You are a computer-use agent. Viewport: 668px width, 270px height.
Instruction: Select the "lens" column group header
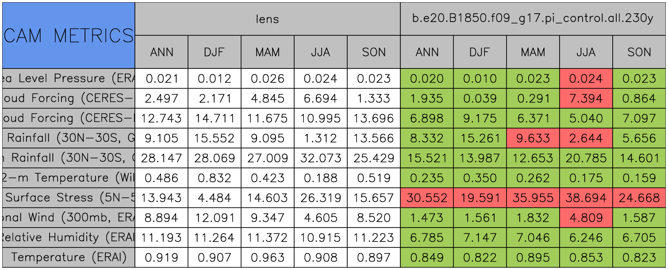click(267, 19)
